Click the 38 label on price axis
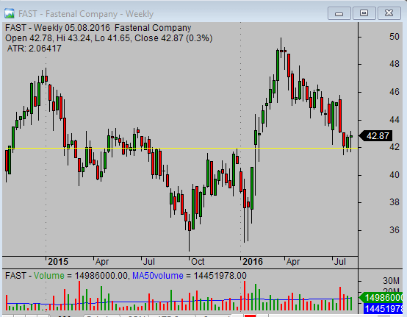The height and width of the screenshot is (317, 407). (395, 202)
